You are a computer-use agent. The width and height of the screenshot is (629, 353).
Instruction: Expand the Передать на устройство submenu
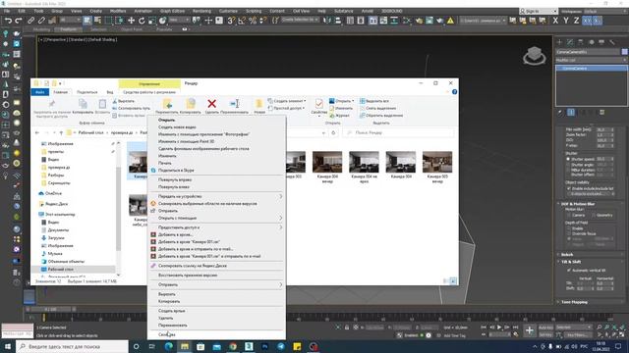tap(217, 196)
